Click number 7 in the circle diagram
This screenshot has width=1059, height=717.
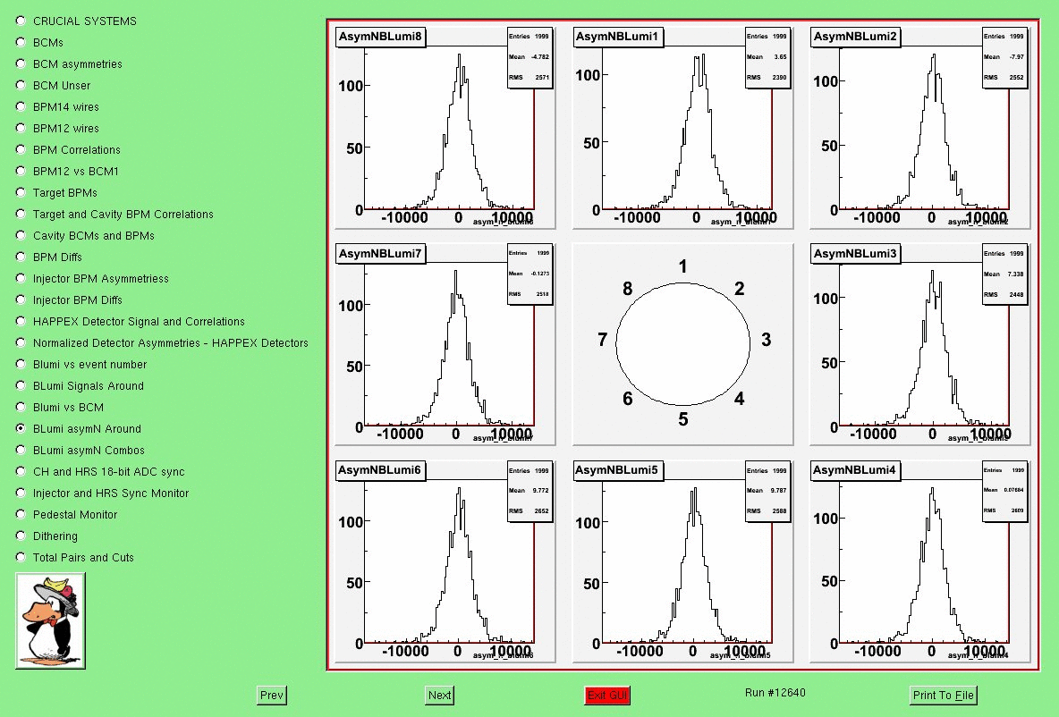(603, 340)
